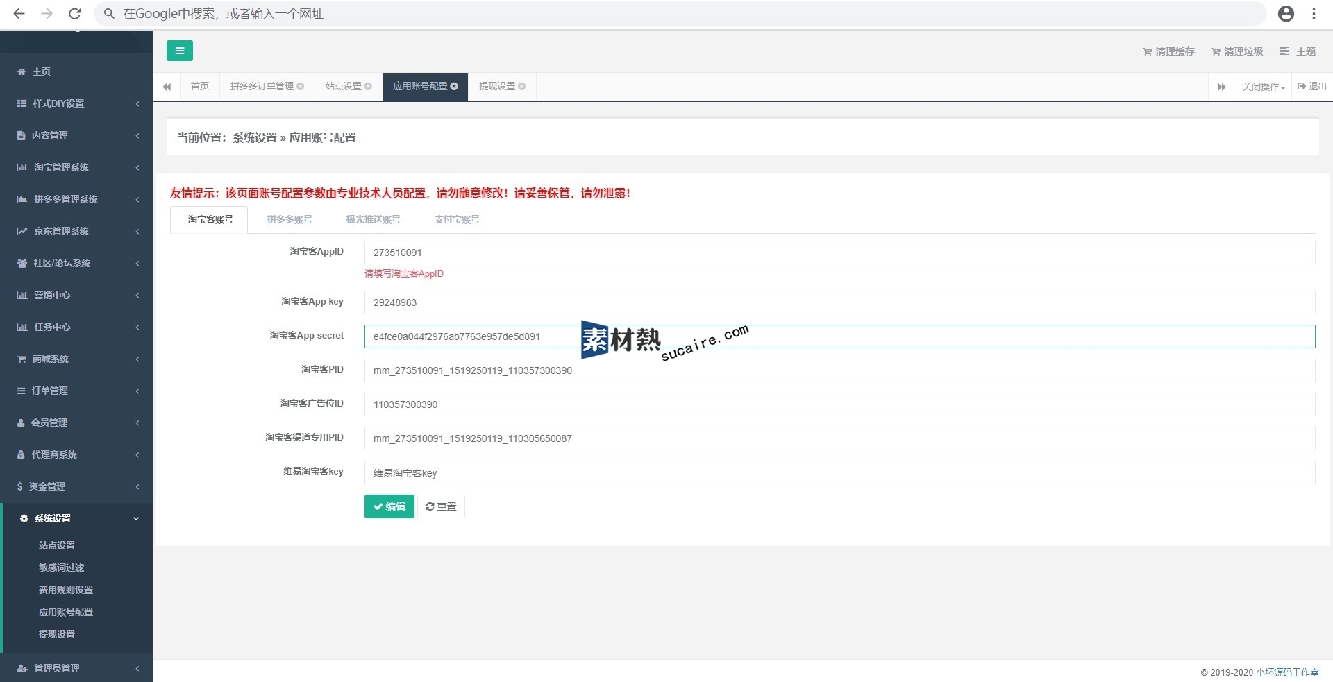Click the 商城系统 cart icon

[x=22, y=359]
